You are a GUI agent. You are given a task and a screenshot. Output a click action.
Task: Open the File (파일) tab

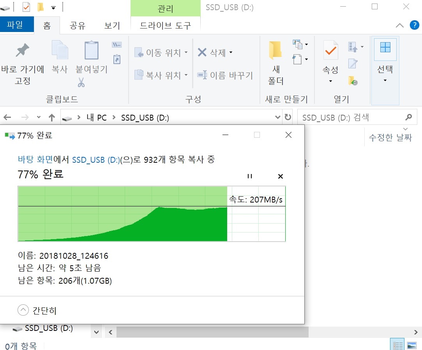(x=17, y=25)
